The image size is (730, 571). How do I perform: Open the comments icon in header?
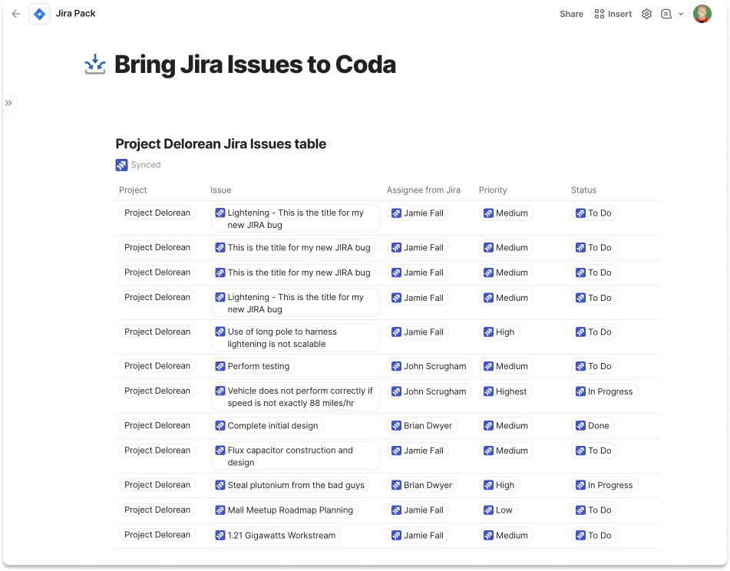(666, 14)
